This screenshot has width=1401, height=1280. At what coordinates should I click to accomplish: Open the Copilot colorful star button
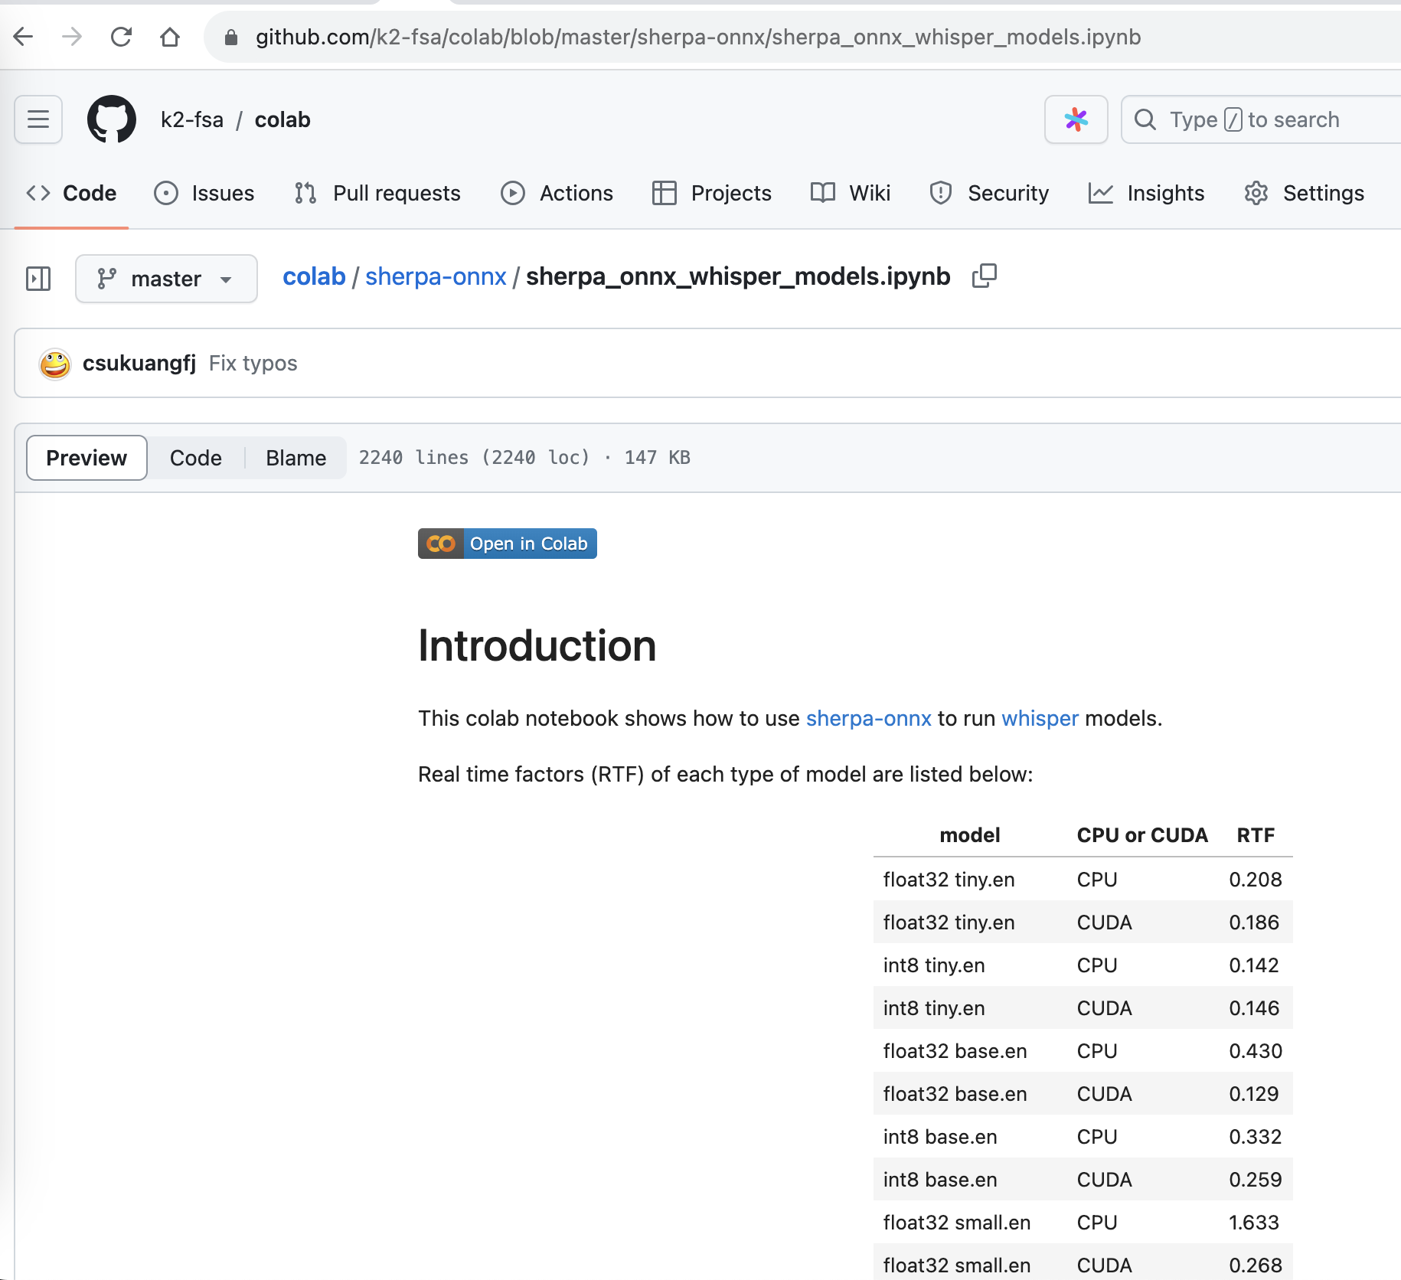(1076, 119)
